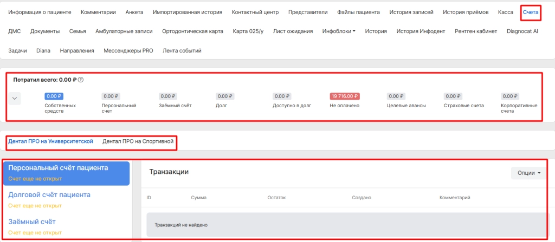
Task: Open the Ортодонтическая карта tab
Action: 192,31
